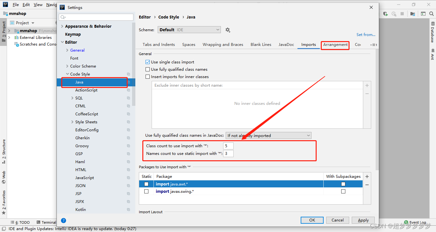Uncheck Use single class import
Screen dimensions: 436x232
point(147,62)
